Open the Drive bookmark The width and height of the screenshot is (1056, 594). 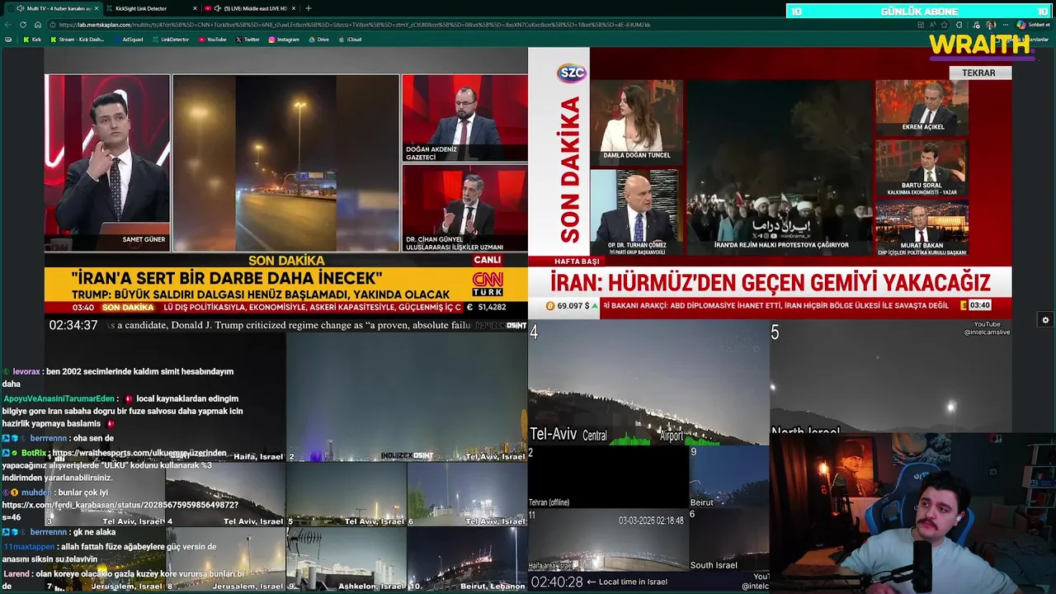coord(318,40)
